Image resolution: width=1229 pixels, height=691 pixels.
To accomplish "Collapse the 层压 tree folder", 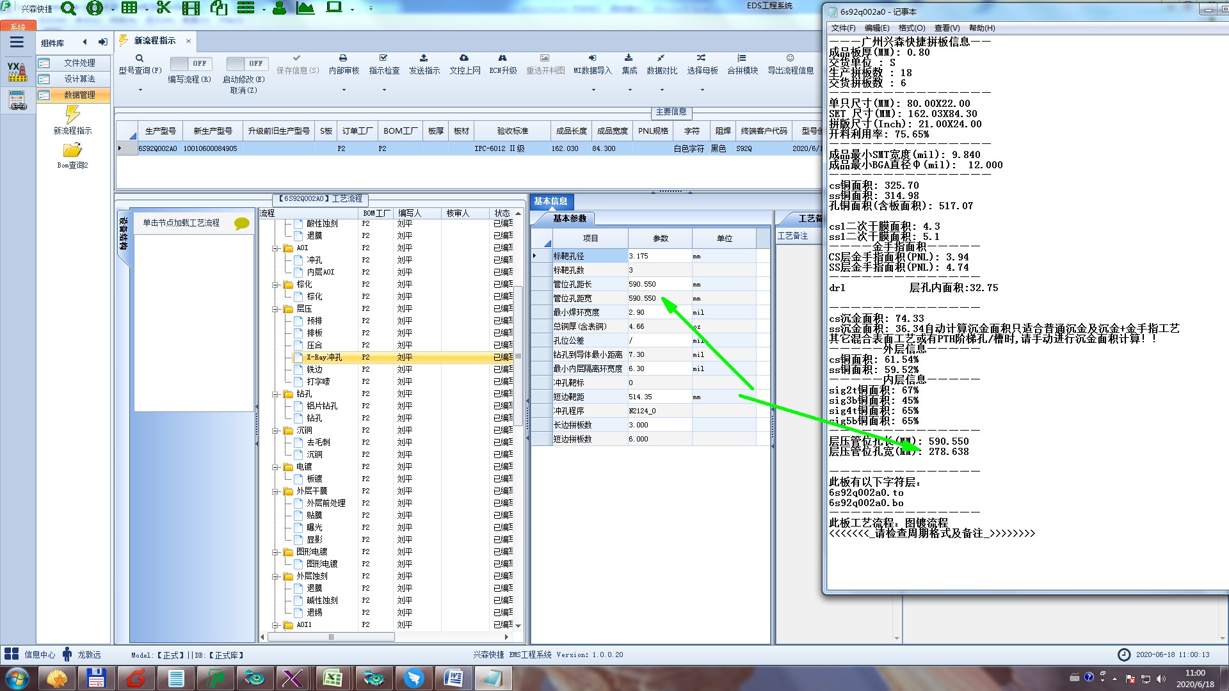I will pyautogui.click(x=275, y=309).
